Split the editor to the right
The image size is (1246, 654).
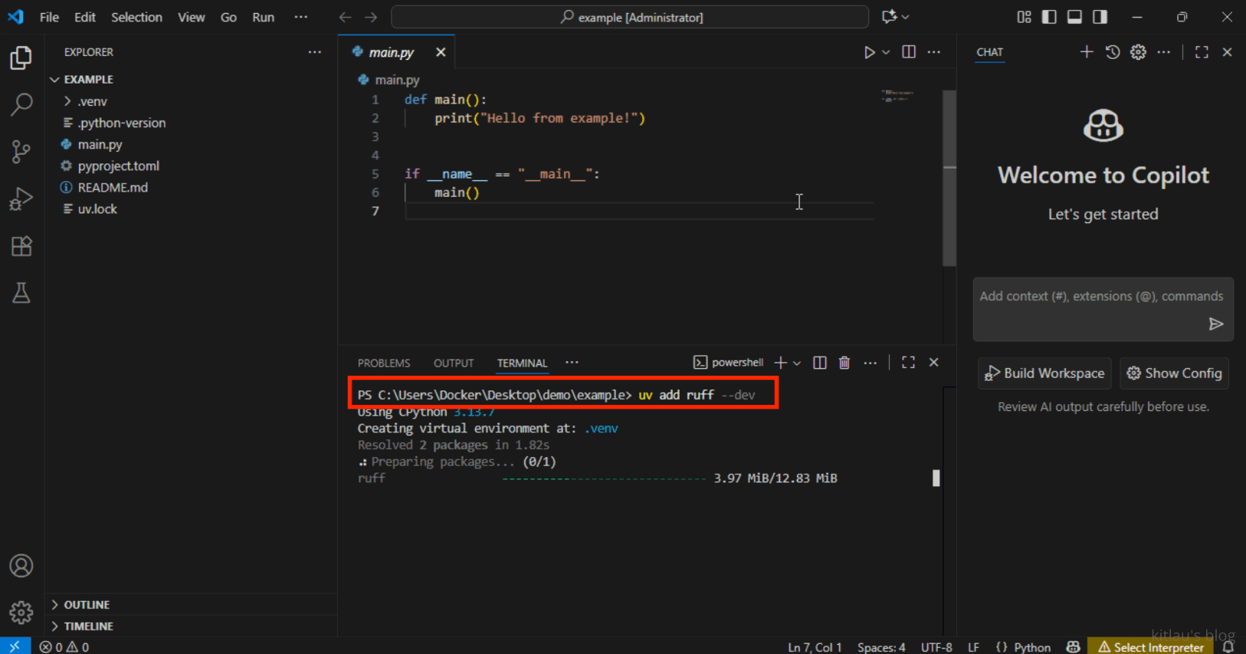(909, 52)
